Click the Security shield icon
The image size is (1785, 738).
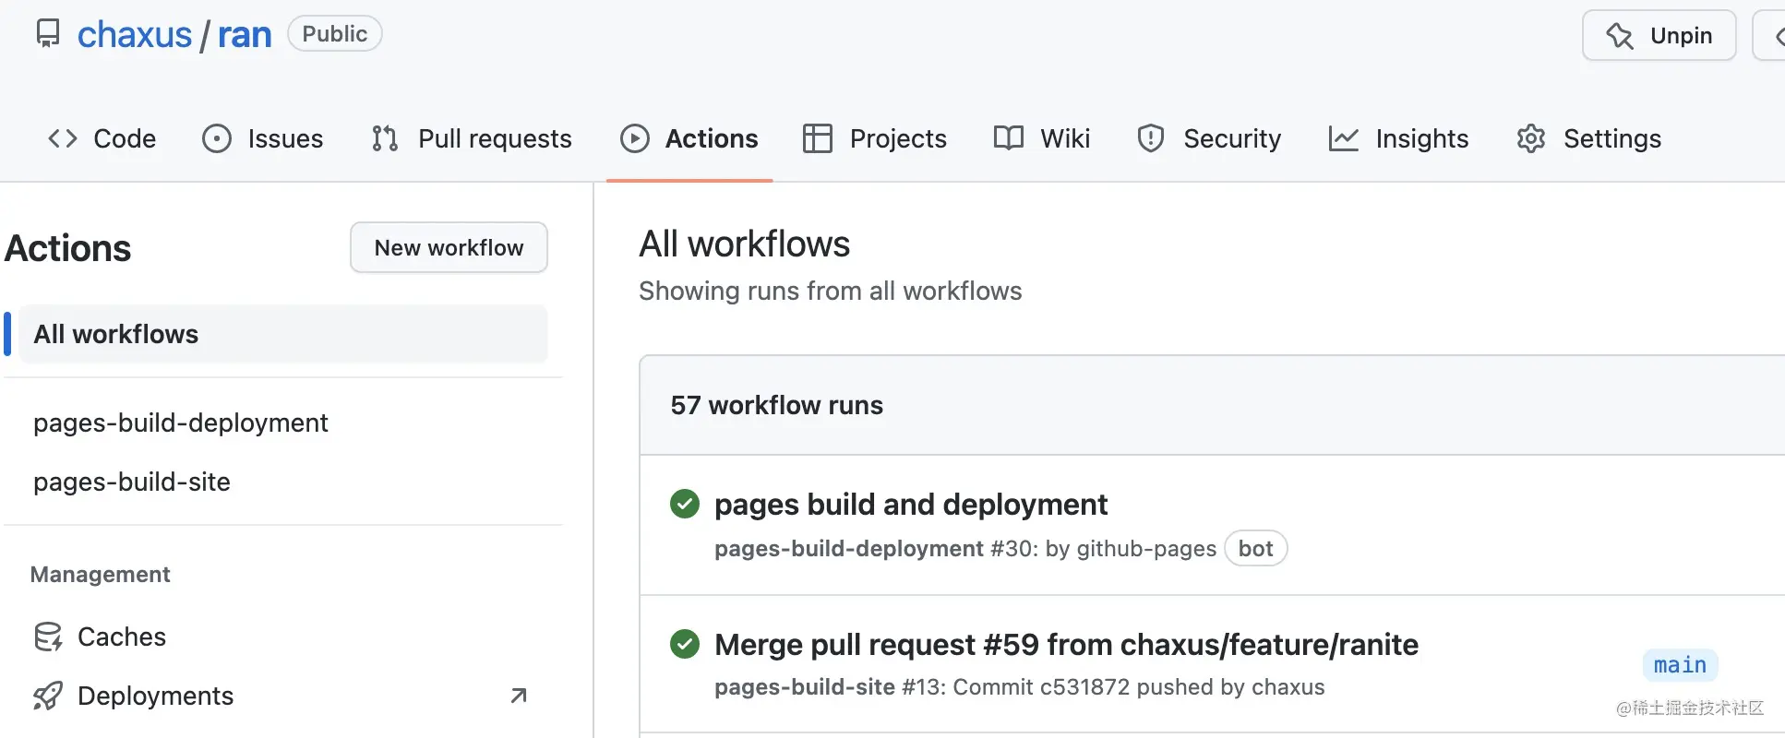[x=1151, y=138]
